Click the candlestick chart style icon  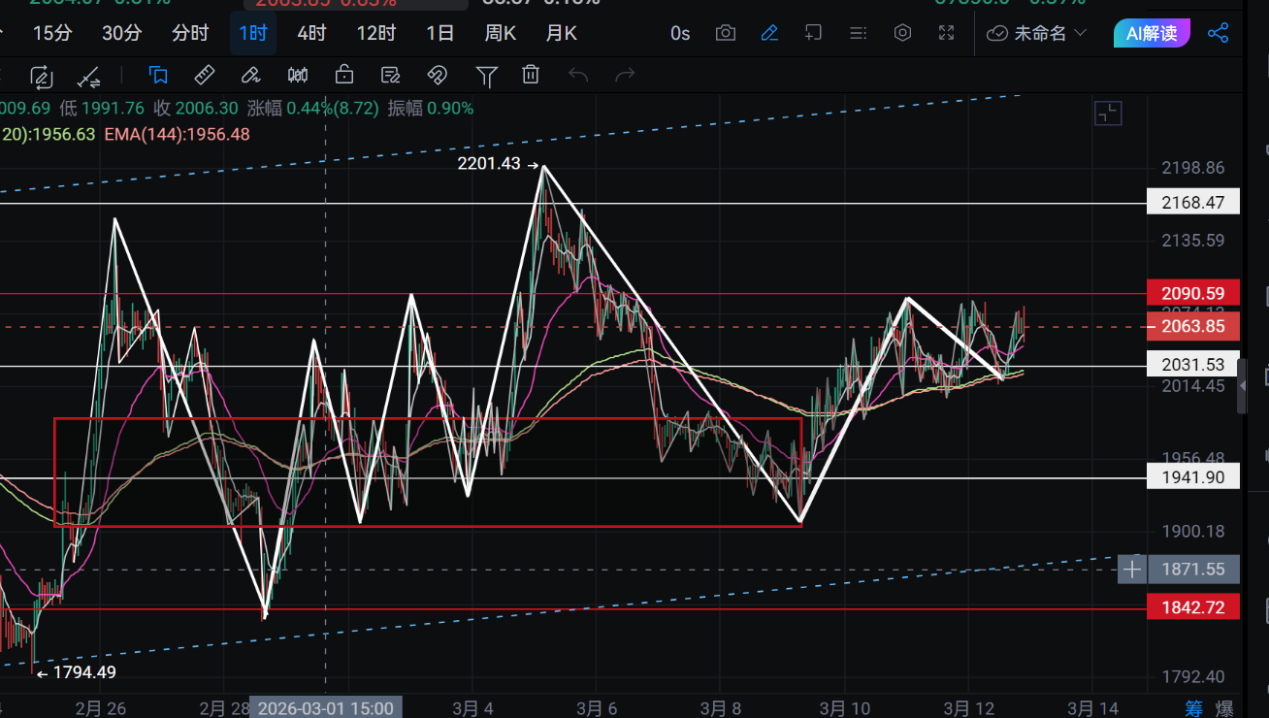[x=297, y=75]
